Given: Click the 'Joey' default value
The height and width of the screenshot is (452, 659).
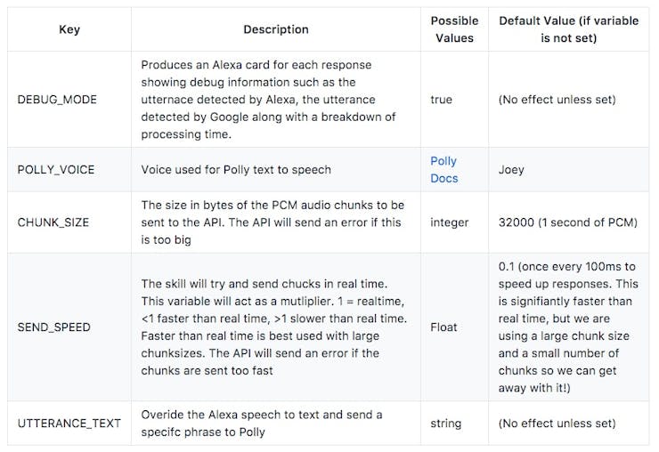Looking at the screenshot, I should tap(511, 170).
